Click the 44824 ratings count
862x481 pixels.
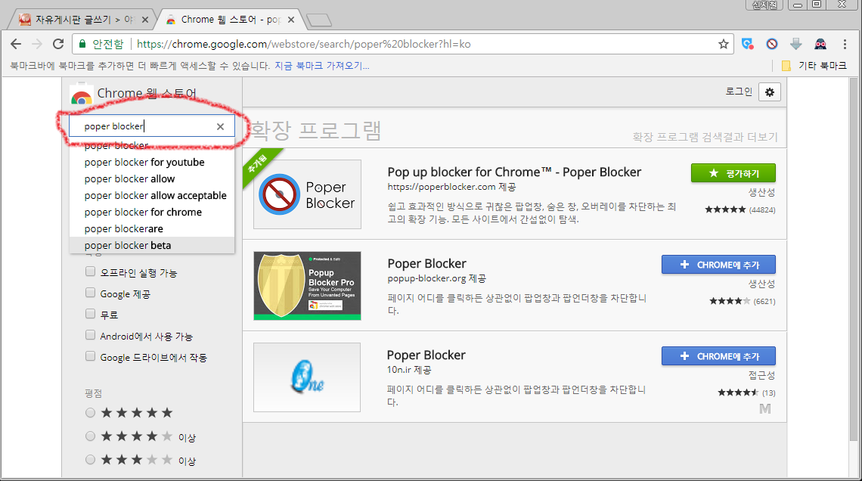[762, 210]
